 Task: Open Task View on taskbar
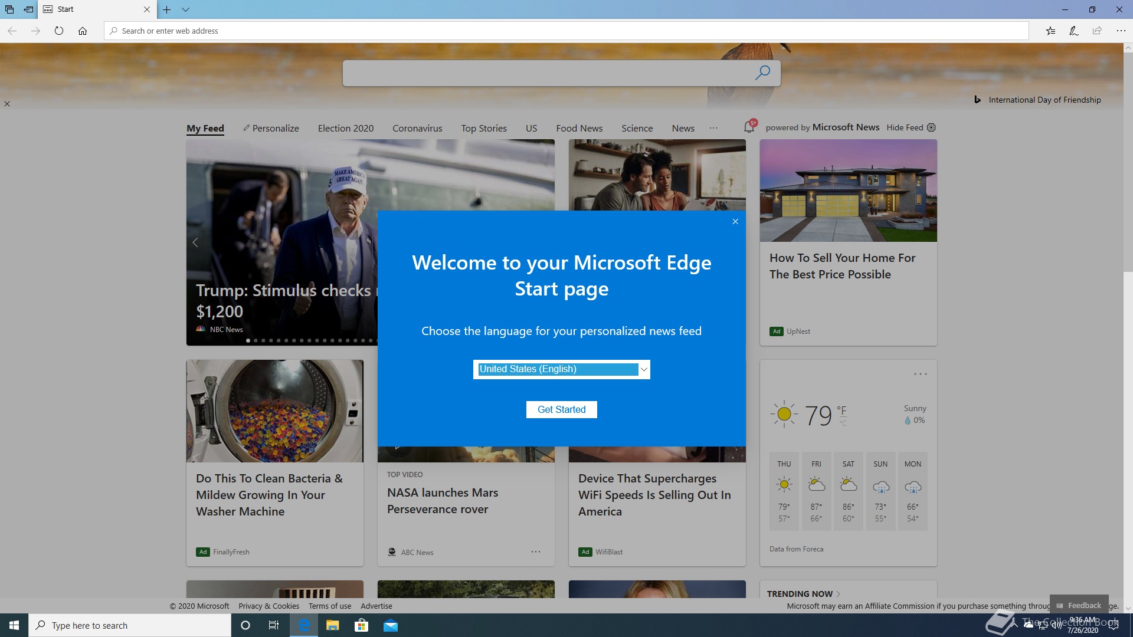[x=274, y=625]
